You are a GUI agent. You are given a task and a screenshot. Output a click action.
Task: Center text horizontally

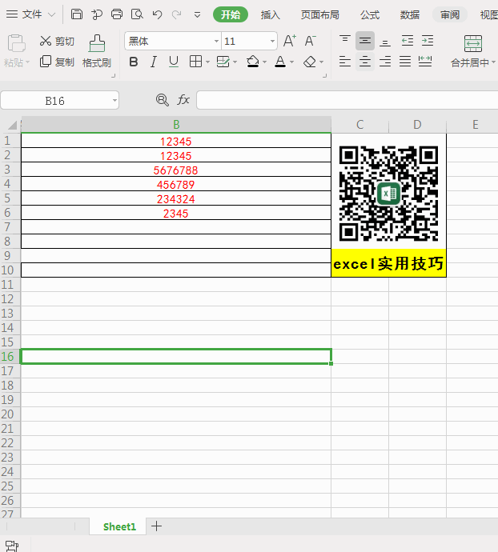pos(365,62)
